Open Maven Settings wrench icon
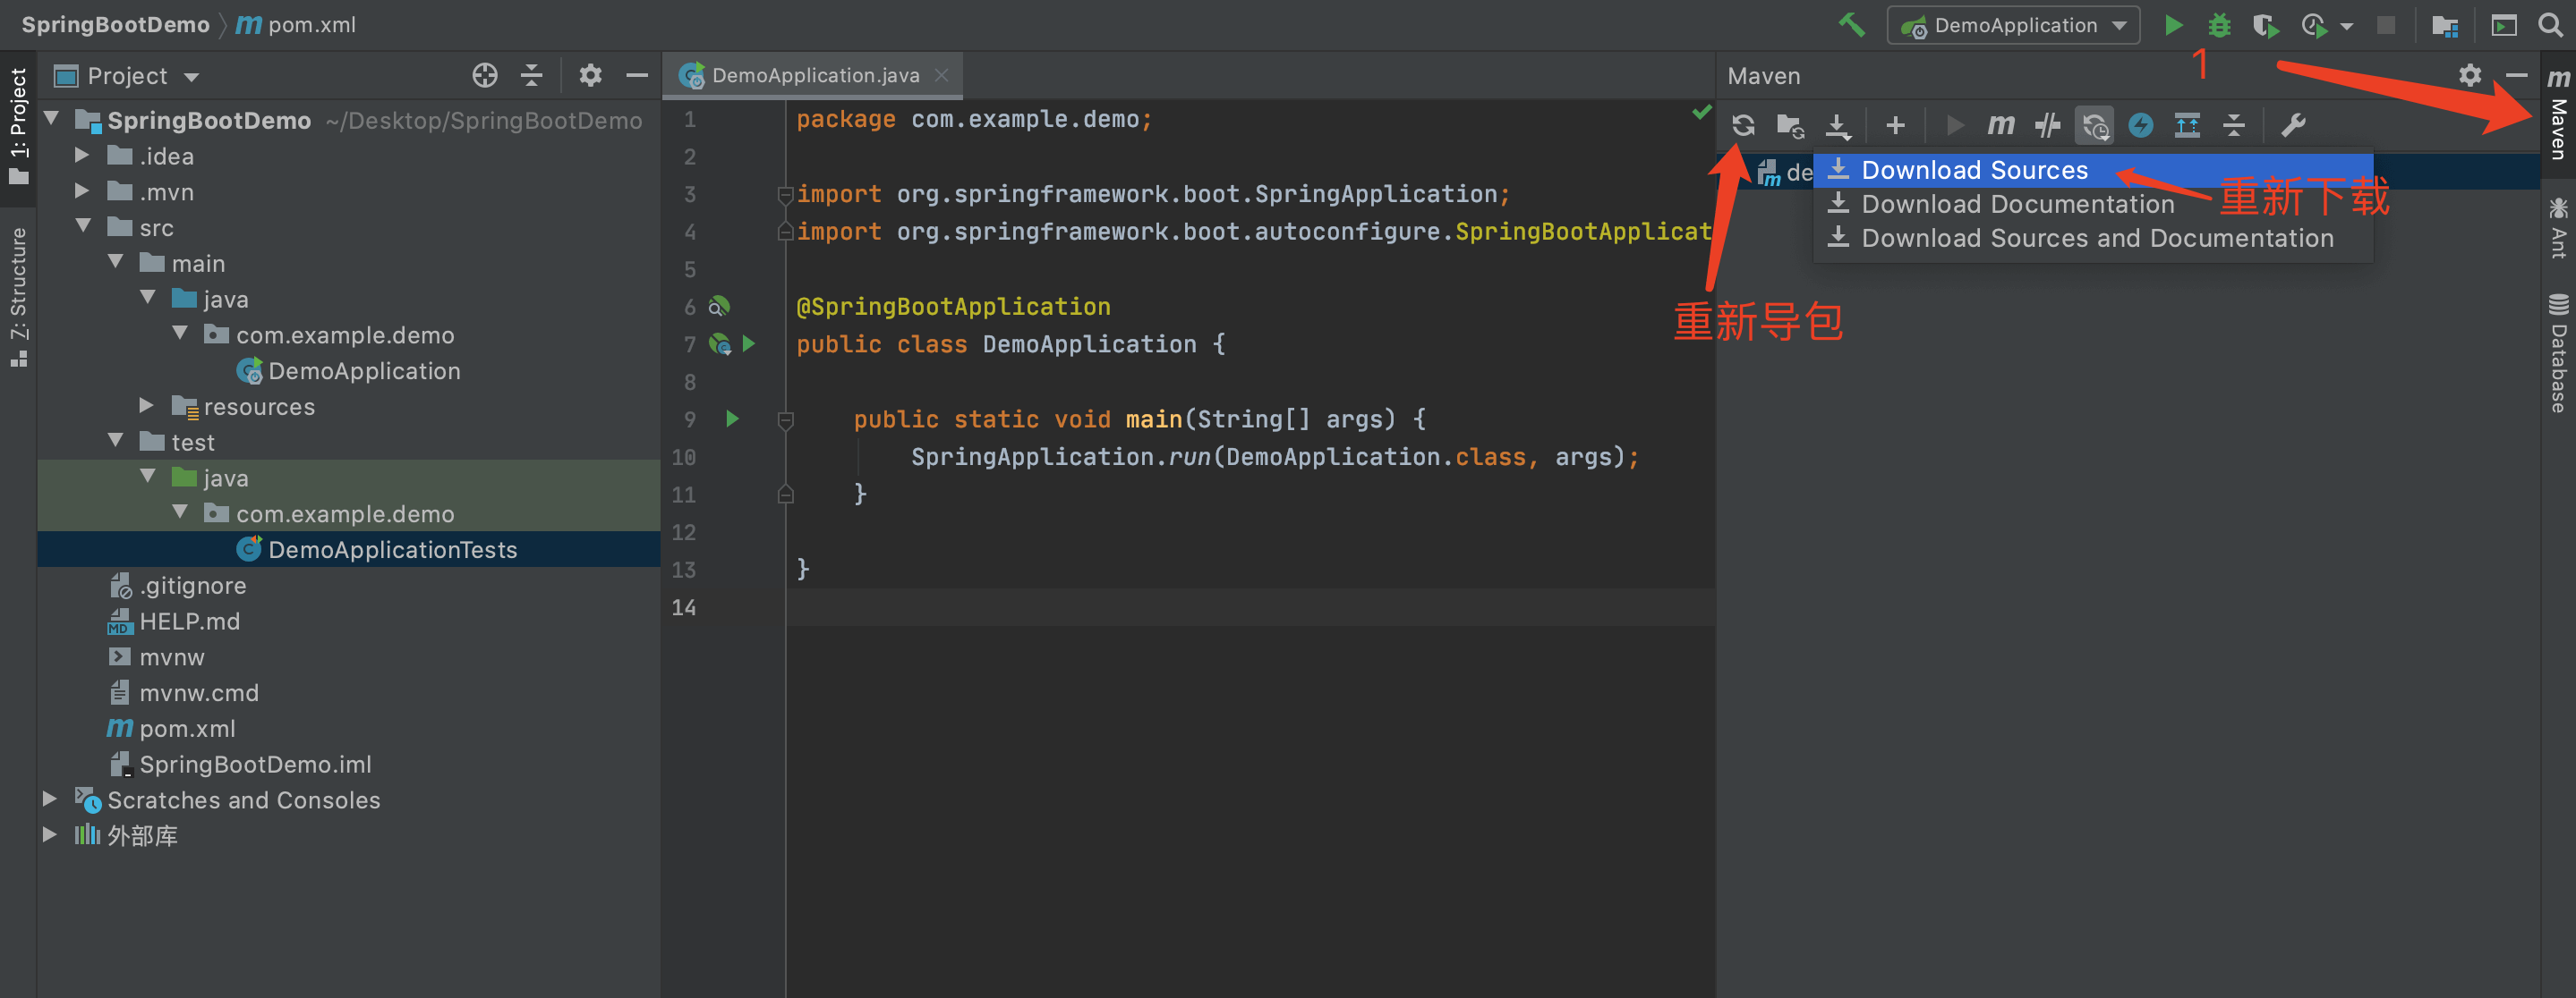This screenshot has width=2576, height=998. click(x=2292, y=125)
